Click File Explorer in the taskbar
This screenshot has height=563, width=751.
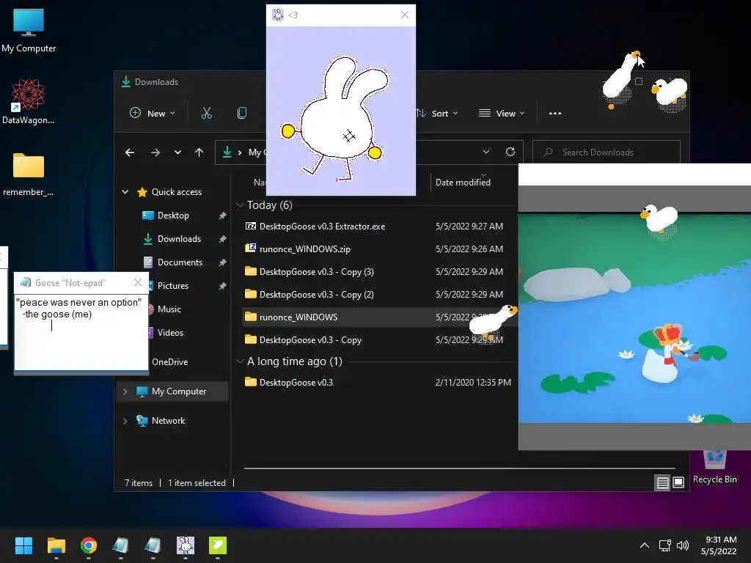pyautogui.click(x=56, y=545)
